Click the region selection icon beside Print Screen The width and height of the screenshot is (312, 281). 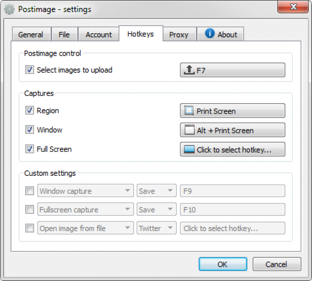189,111
